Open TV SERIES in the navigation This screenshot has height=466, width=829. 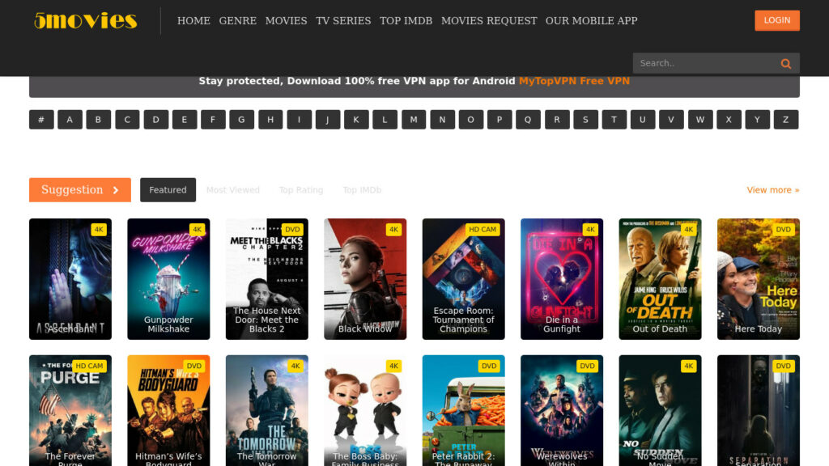click(343, 20)
